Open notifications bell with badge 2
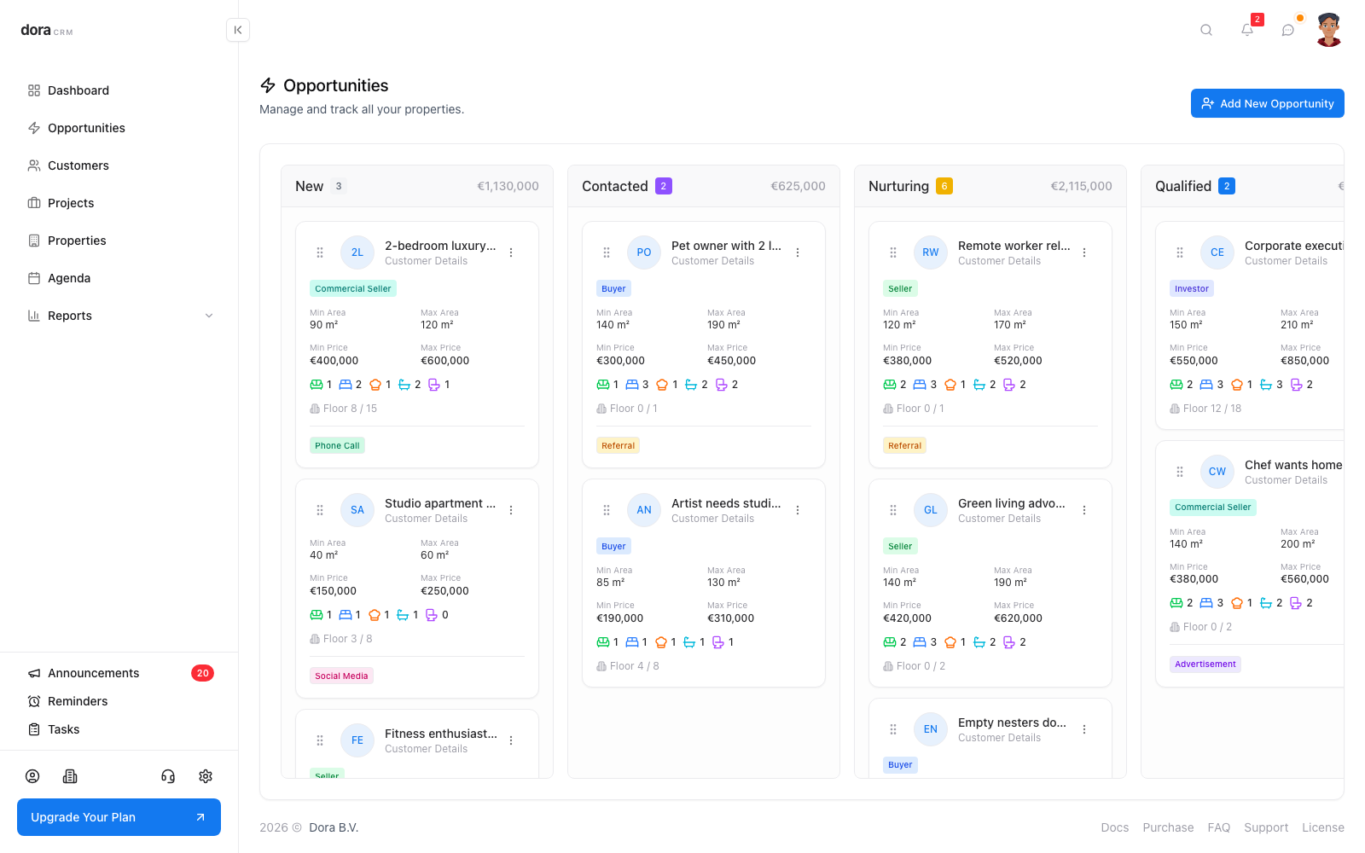1365x853 pixels. pyautogui.click(x=1247, y=30)
